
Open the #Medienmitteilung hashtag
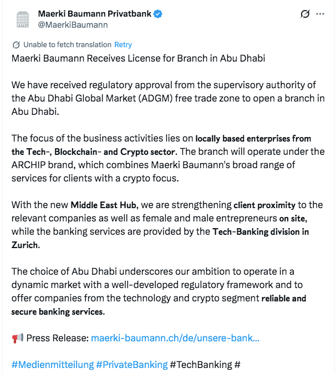[52, 365]
